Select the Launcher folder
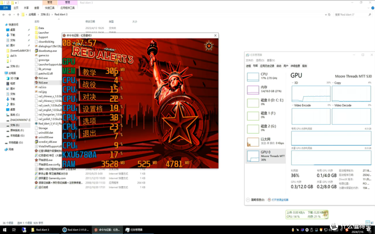Image resolution: width=375 pixels, height=234 pixels. click(x=42, y=33)
